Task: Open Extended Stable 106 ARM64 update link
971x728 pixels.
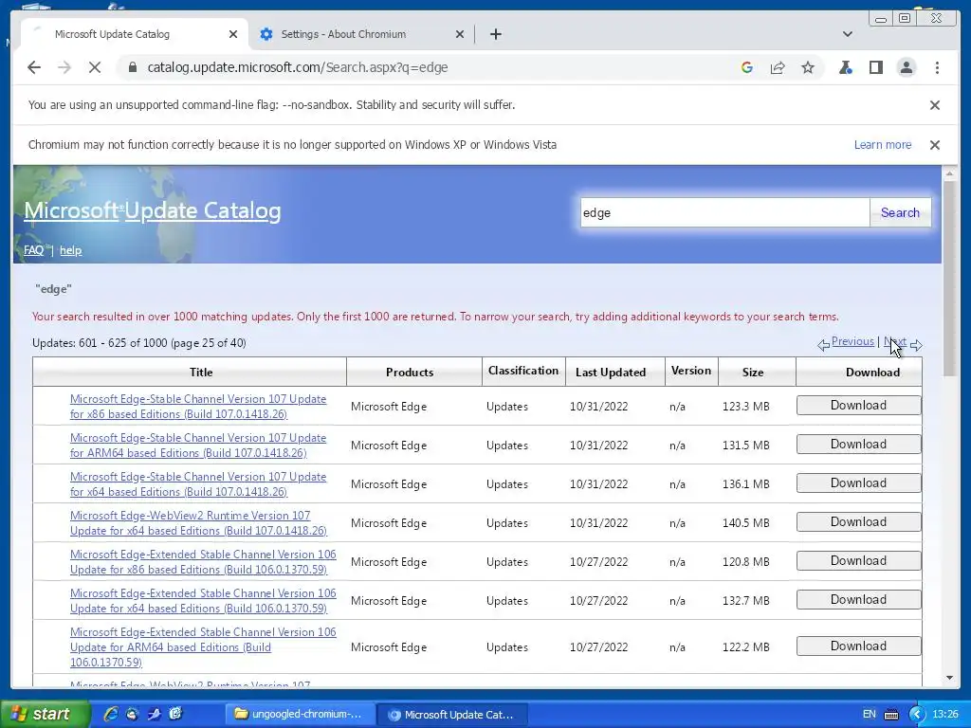Action: (203, 647)
